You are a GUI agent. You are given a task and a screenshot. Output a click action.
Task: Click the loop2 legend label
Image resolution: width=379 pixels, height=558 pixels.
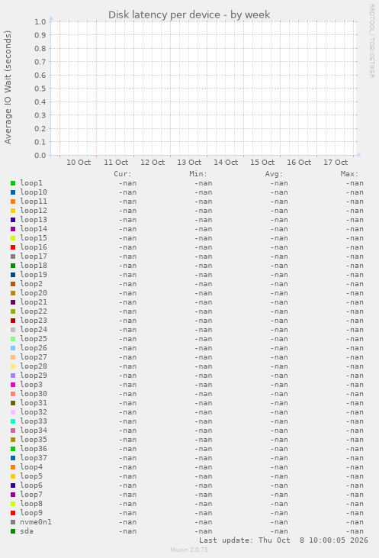tap(31, 284)
